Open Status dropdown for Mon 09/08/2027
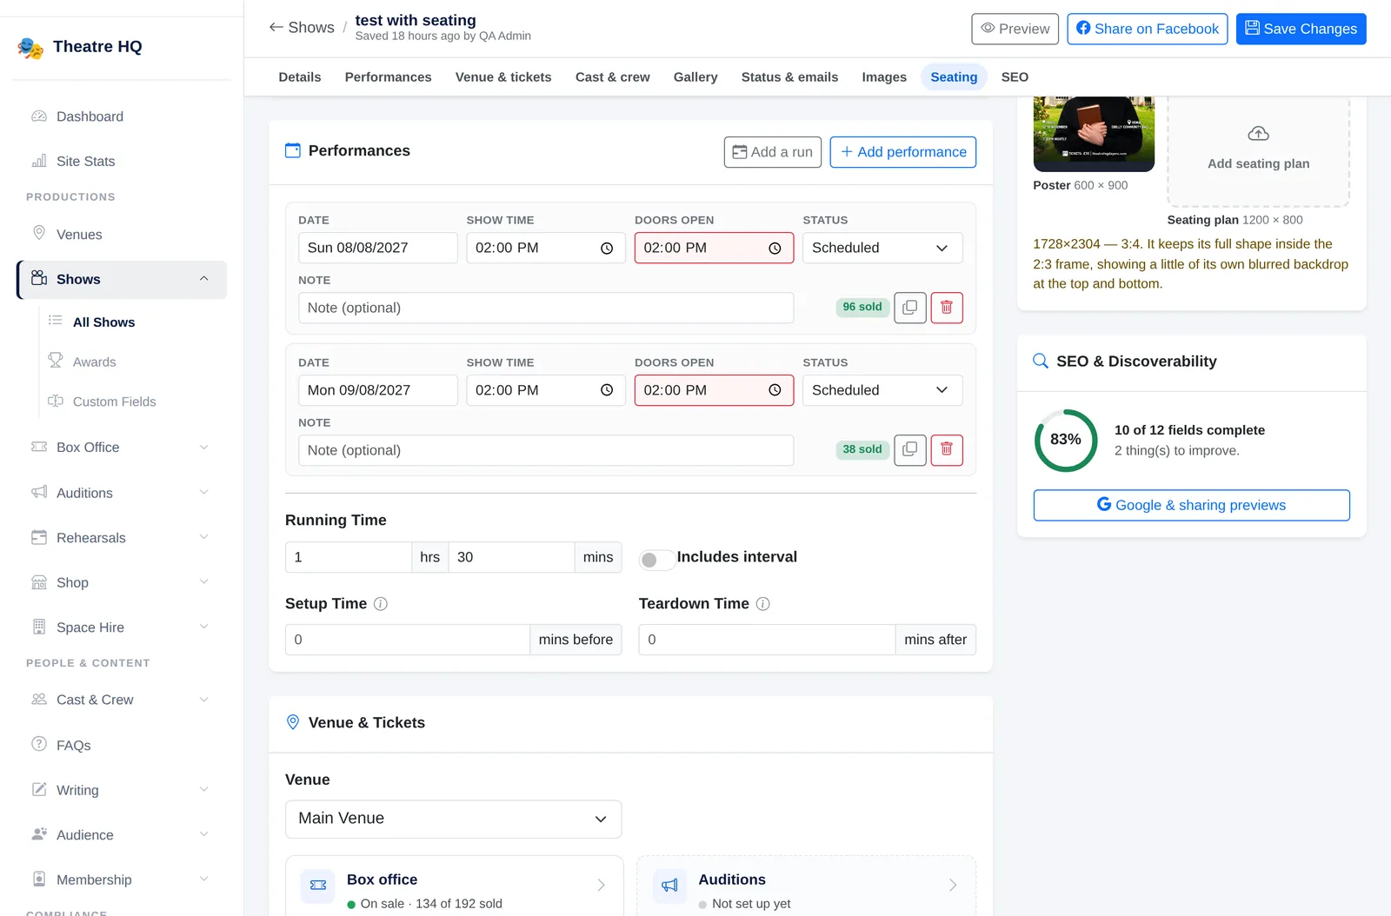Image resolution: width=1391 pixels, height=916 pixels. (x=882, y=390)
